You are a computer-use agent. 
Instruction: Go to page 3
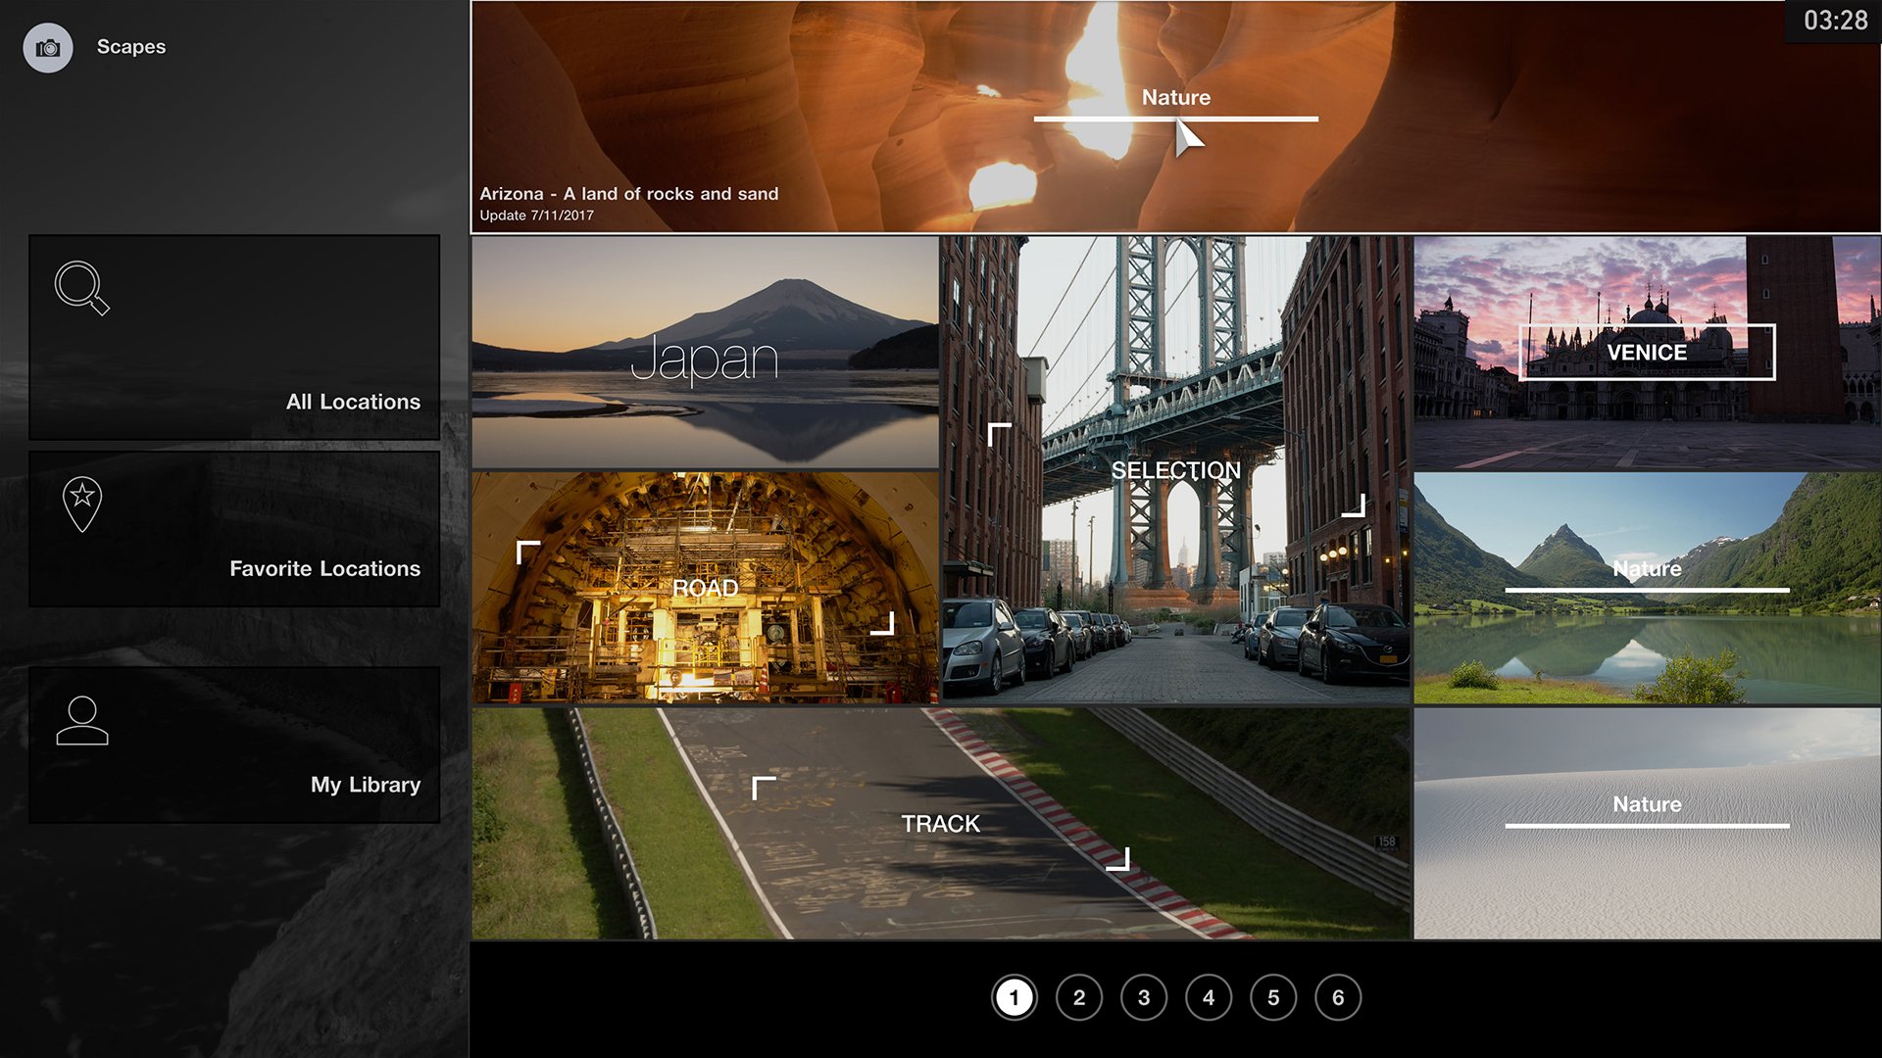1143,997
